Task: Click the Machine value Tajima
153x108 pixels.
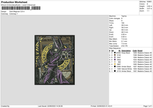Action: click(124, 16)
